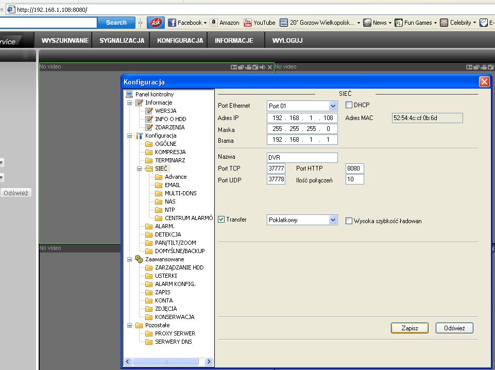Click the Ask toolbar logo icon

point(156,22)
